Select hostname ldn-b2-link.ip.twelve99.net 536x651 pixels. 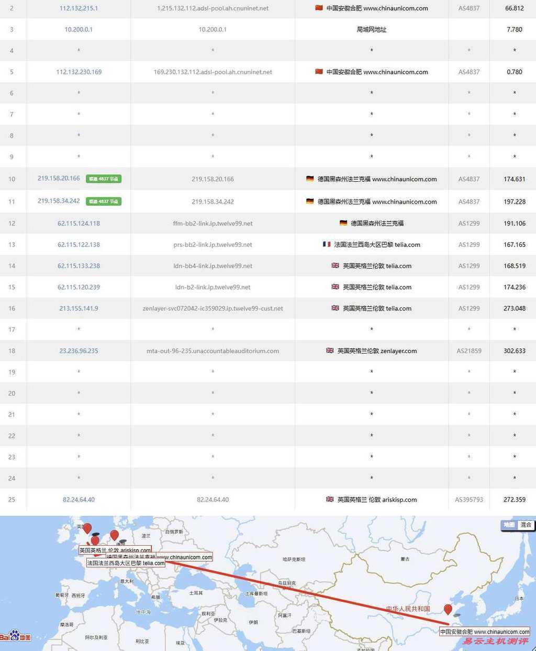[x=213, y=287]
